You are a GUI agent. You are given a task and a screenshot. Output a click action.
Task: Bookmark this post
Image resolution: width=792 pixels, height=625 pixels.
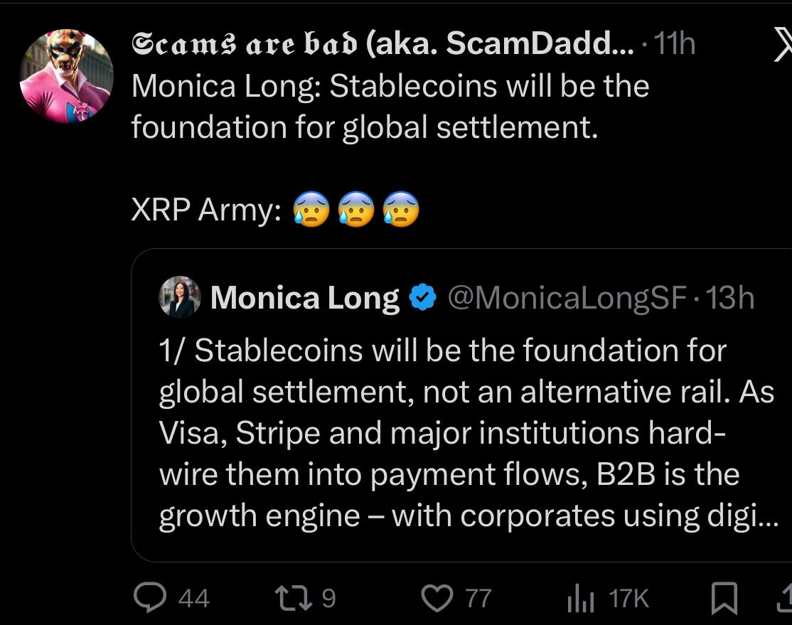click(x=724, y=599)
